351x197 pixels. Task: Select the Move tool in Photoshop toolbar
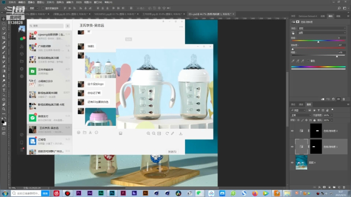click(x=3, y=19)
